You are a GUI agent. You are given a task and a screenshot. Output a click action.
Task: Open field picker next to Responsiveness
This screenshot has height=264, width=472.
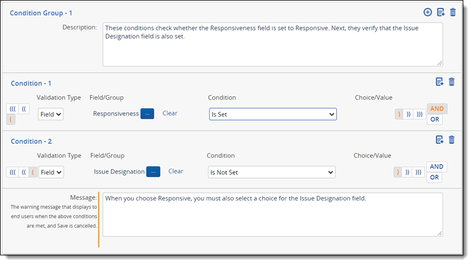147,114
